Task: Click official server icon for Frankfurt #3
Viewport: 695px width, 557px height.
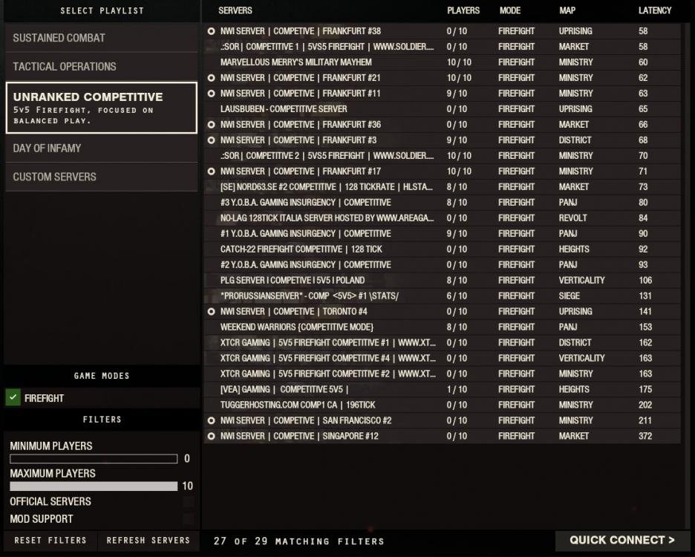Action: (x=212, y=140)
